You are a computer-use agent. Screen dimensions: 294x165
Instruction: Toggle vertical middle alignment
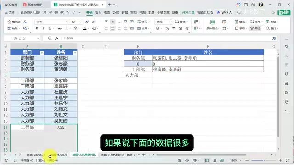pos(113,22)
